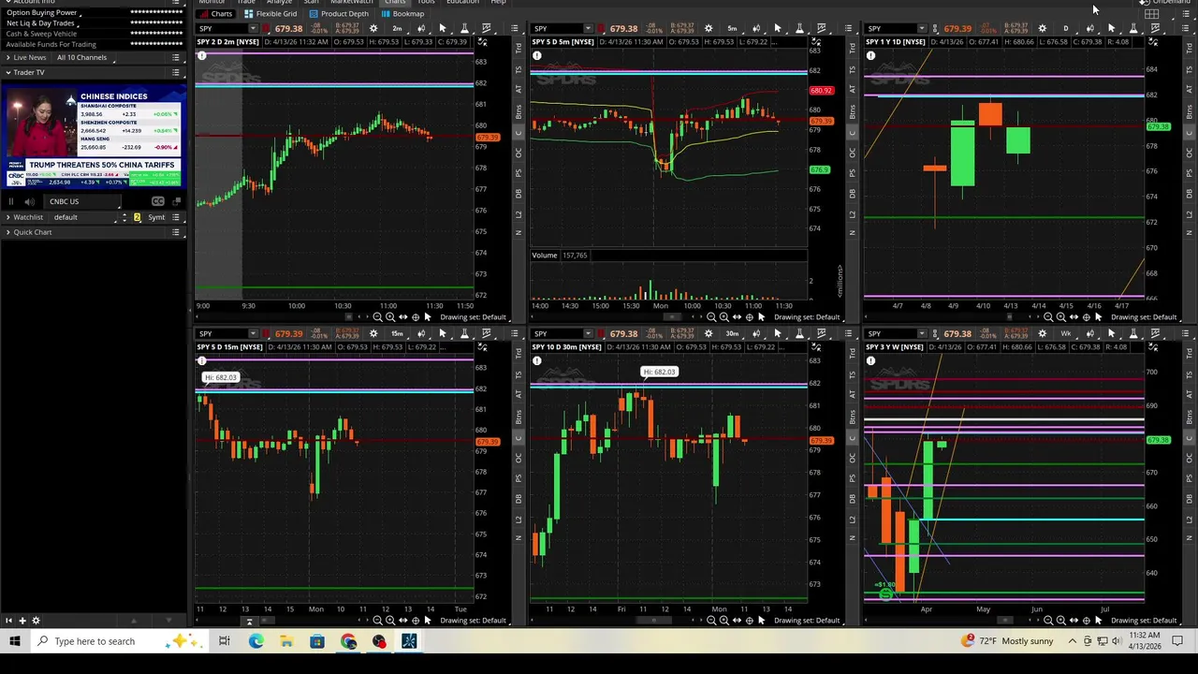Open Google Chrome from the taskbar
Screen dimensions: 1198x674
pos(348,641)
